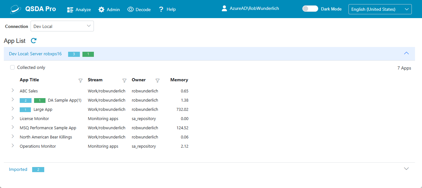Viewport: 422px width, 188px height.
Task: Open the Owner column filter icon
Action: (x=157, y=81)
